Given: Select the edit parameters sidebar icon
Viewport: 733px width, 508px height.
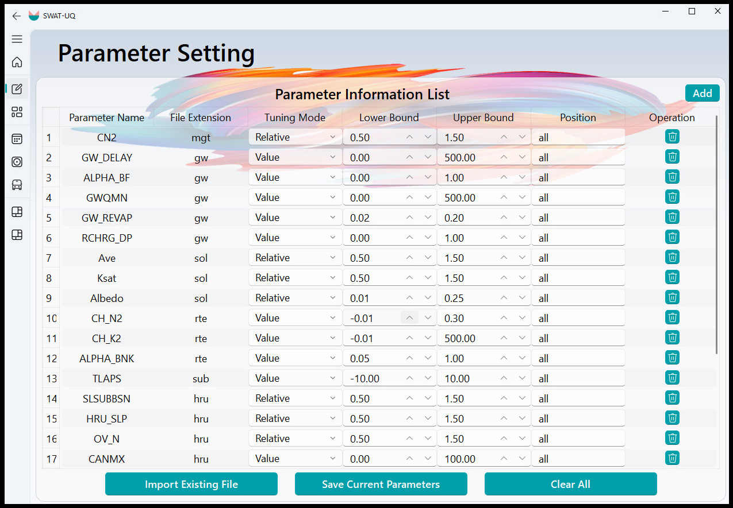Looking at the screenshot, I should [x=17, y=89].
